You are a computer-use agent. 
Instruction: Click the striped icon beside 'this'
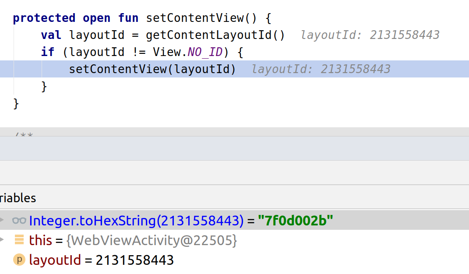[x=19, y=240]
